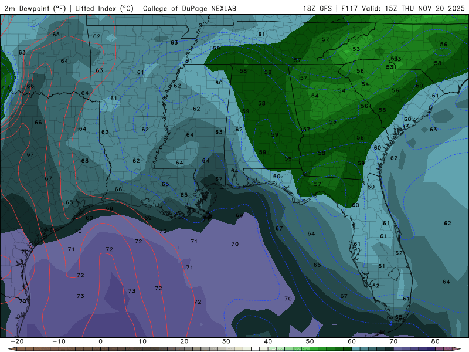Click the 70 label on the color scale

(393, 341)
